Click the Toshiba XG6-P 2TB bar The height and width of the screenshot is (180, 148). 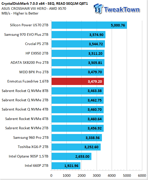(76, 147)
